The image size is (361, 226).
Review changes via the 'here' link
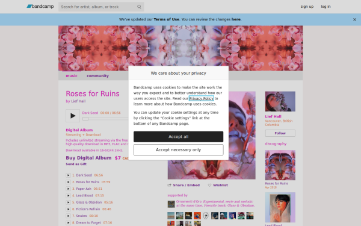236,19
